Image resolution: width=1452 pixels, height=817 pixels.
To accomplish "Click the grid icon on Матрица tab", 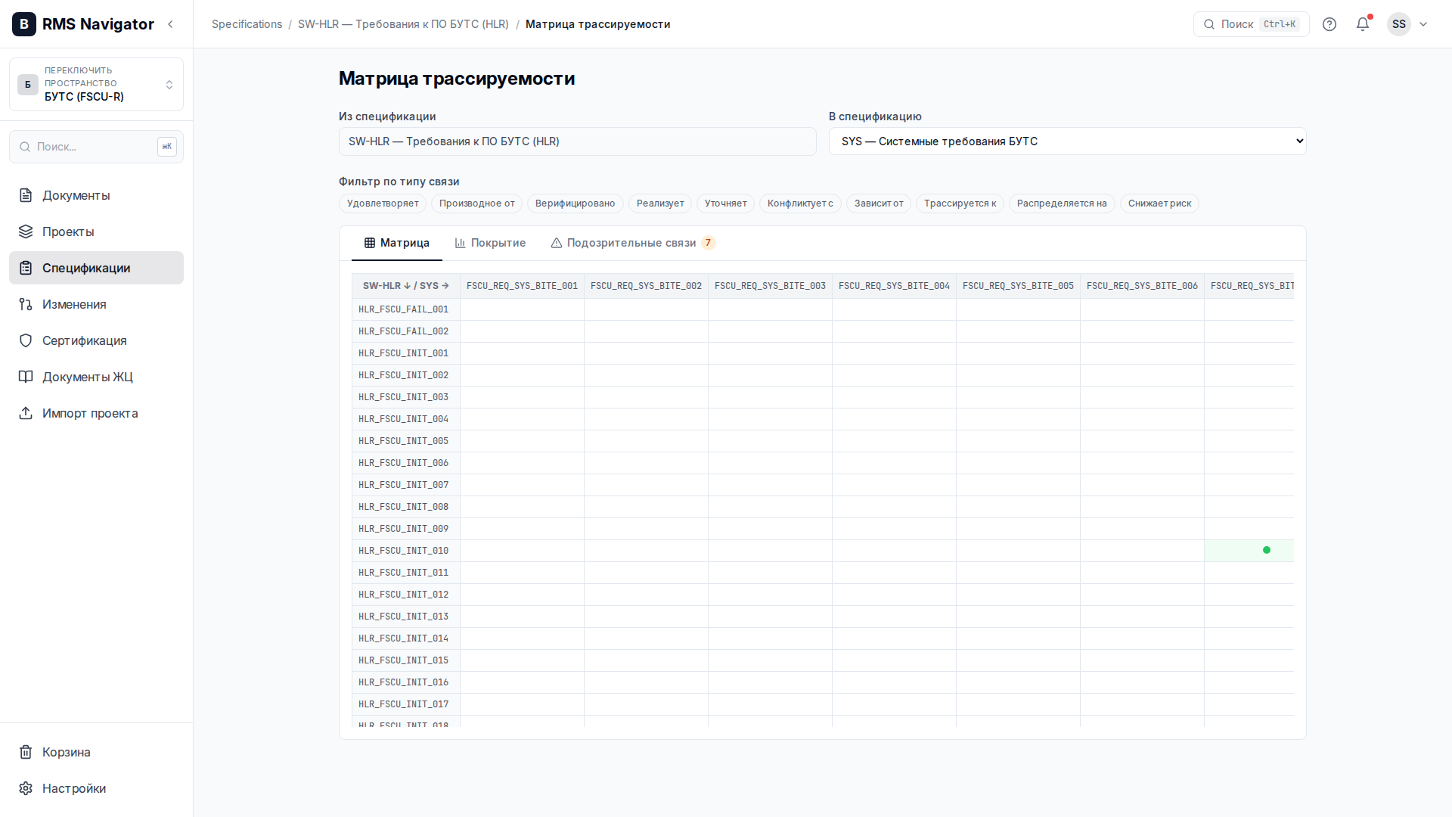I will tap(370, 243).
